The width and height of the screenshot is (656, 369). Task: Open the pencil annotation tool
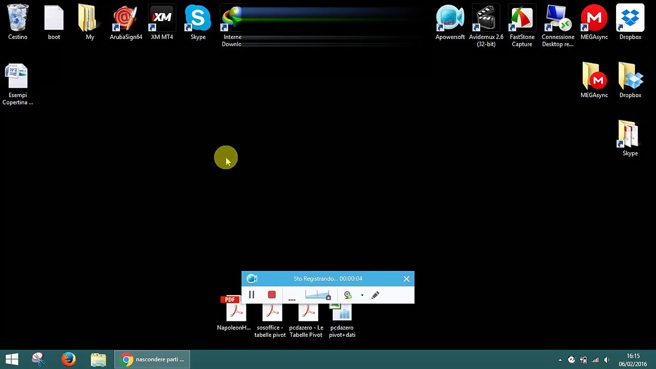(375, 295)
